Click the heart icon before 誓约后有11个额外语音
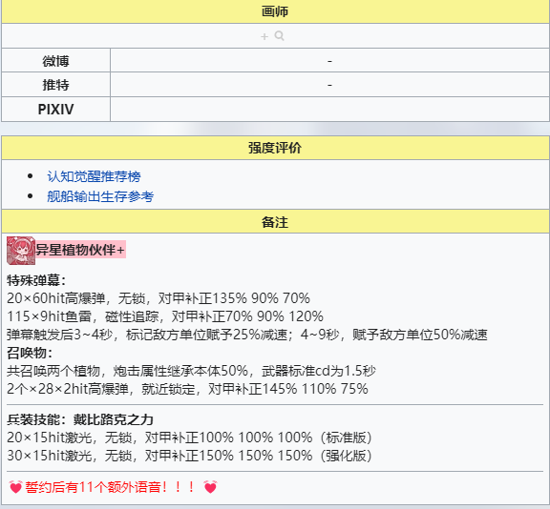 [x=15, y=487]
